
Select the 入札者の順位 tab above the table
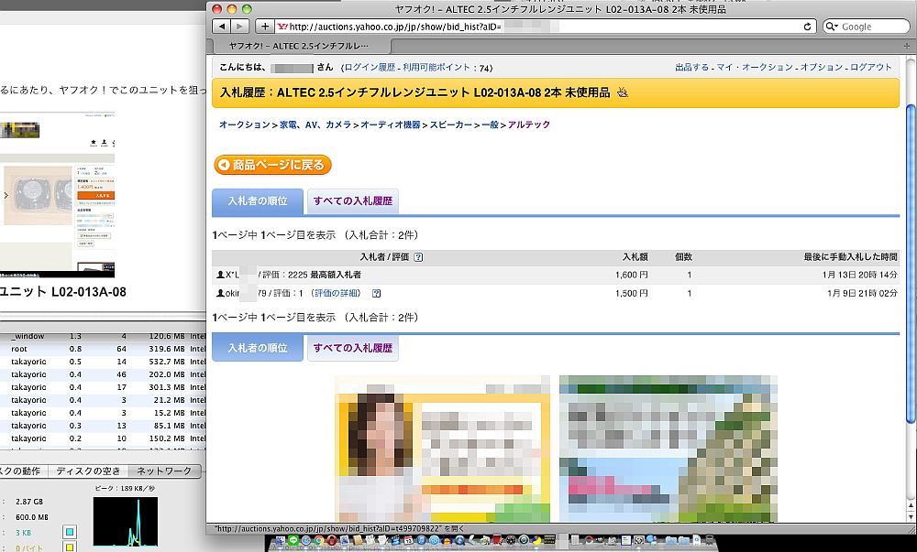point(258,201)
